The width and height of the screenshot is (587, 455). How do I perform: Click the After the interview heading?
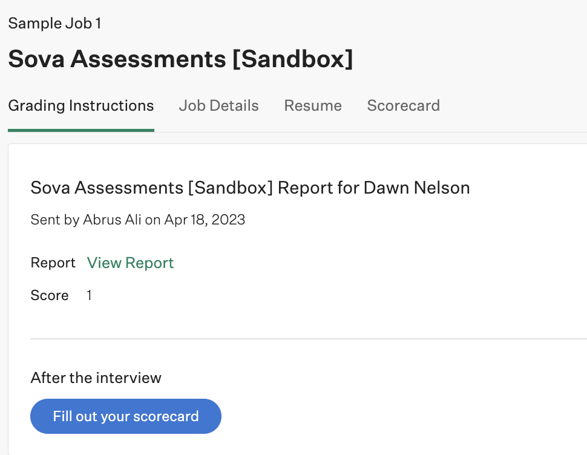pyautogui.click(x=96, y=378)
